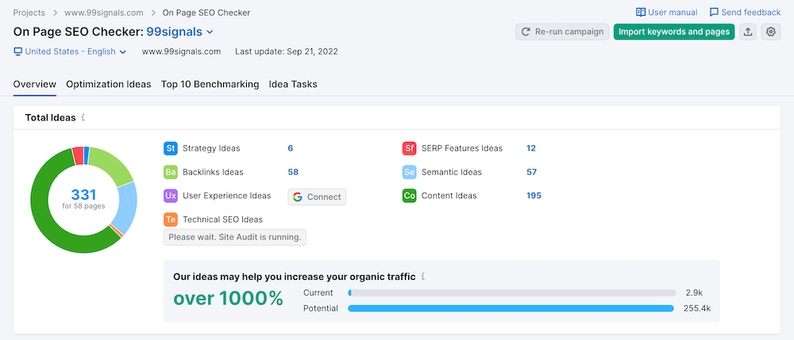Click the export upload icon button

point(748,32)
